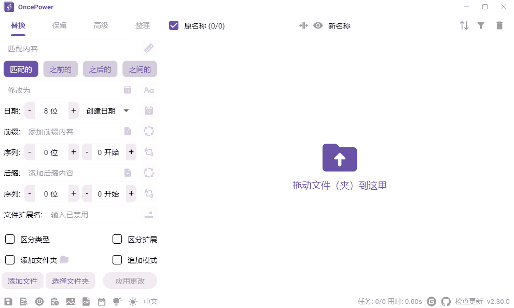Switch to the 替换 tab
This screenshot has height=308, width=514.
[x=18, y=25]
